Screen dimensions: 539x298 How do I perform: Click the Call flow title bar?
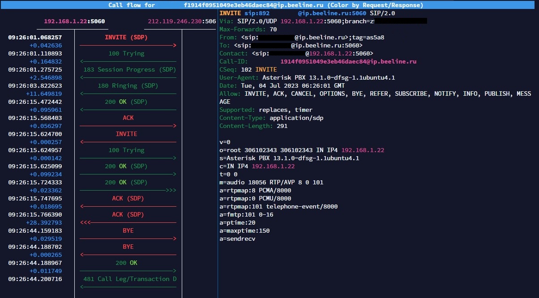(265, 5)
